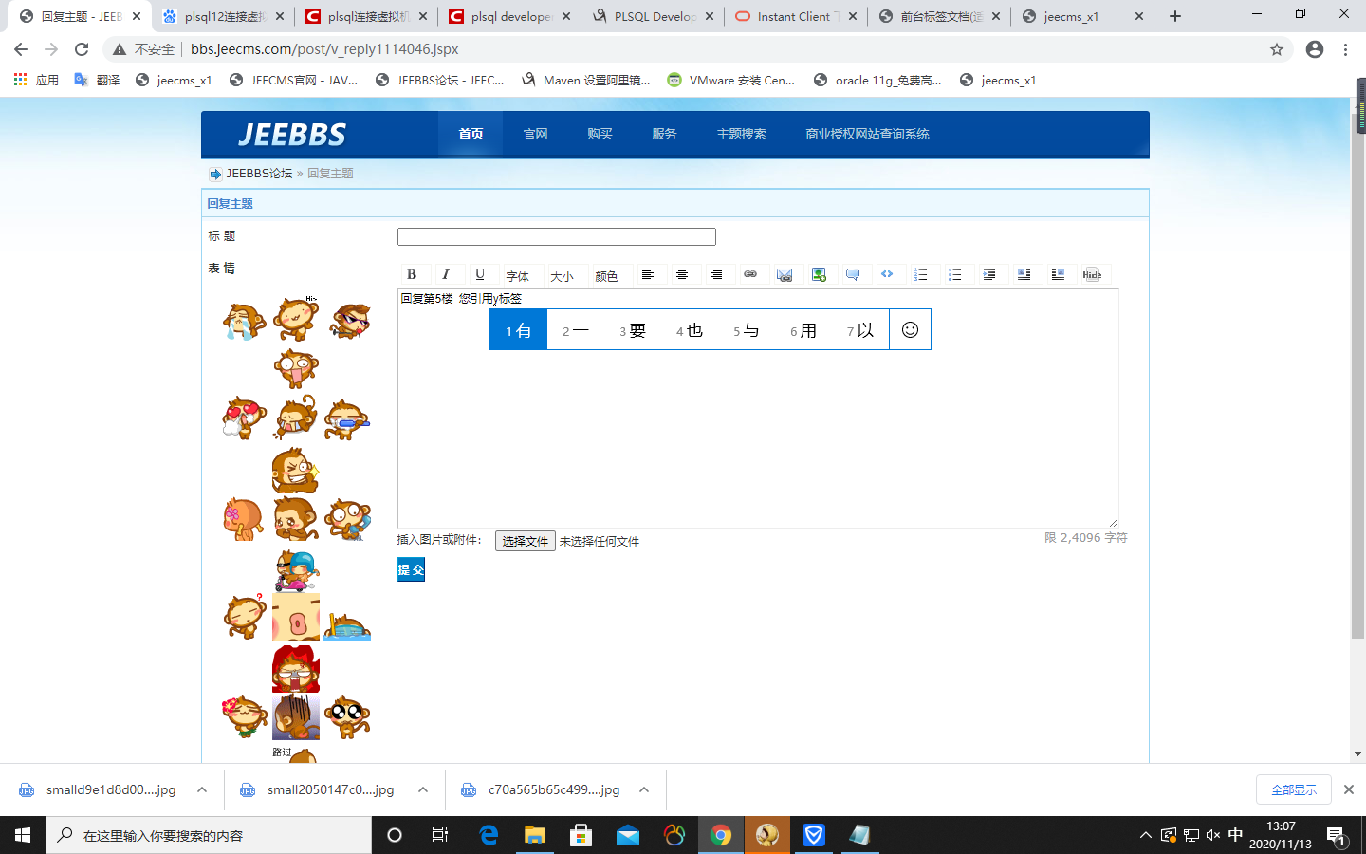
Task: Open the 字体 font dropdown
Action: click(518, 275)
